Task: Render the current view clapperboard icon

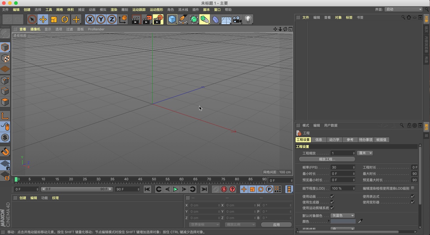Action: coord(136,20)
